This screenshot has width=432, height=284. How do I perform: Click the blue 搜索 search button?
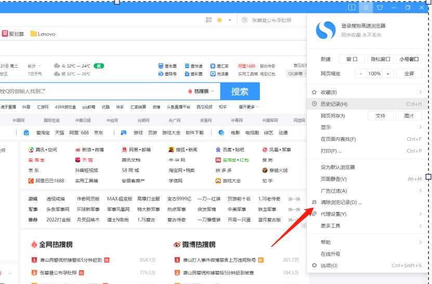(240, 91)
